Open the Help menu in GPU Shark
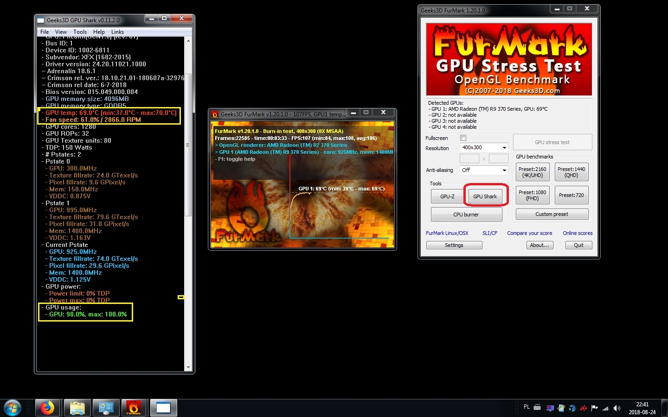The width and height of the screenshot is (668, 417). 99,32
